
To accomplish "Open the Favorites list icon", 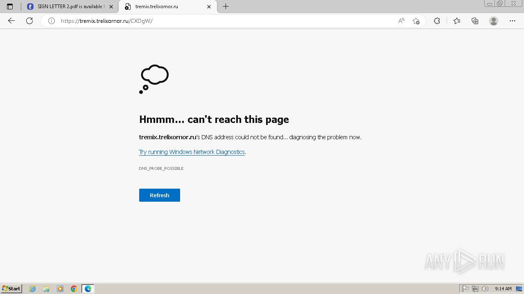I will click(457, 21).
